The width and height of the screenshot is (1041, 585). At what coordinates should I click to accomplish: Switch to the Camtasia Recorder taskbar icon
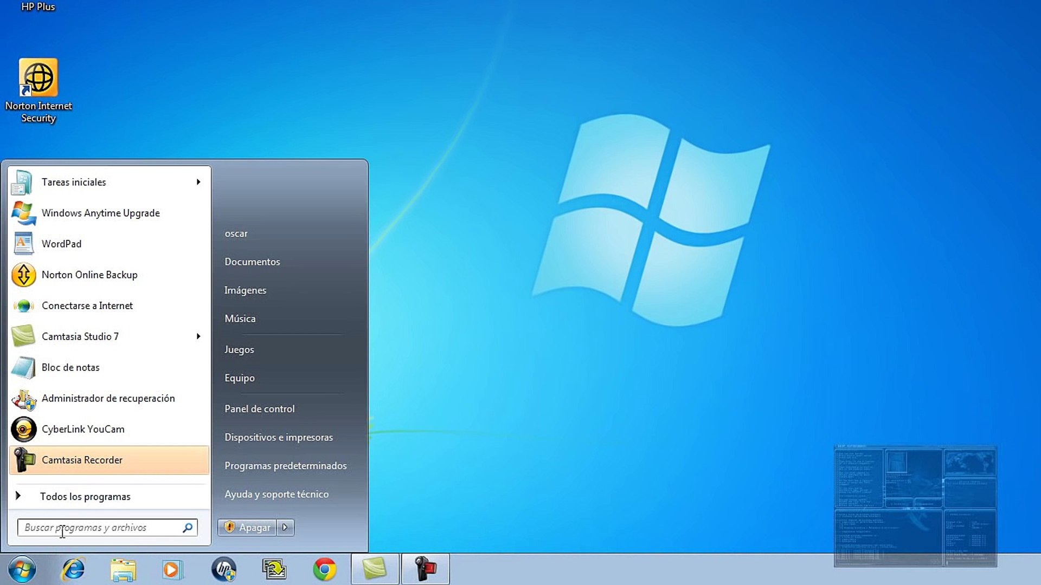coord(426,569)
